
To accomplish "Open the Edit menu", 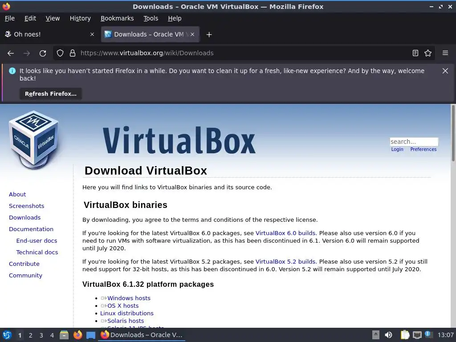I will click(30, 18).
